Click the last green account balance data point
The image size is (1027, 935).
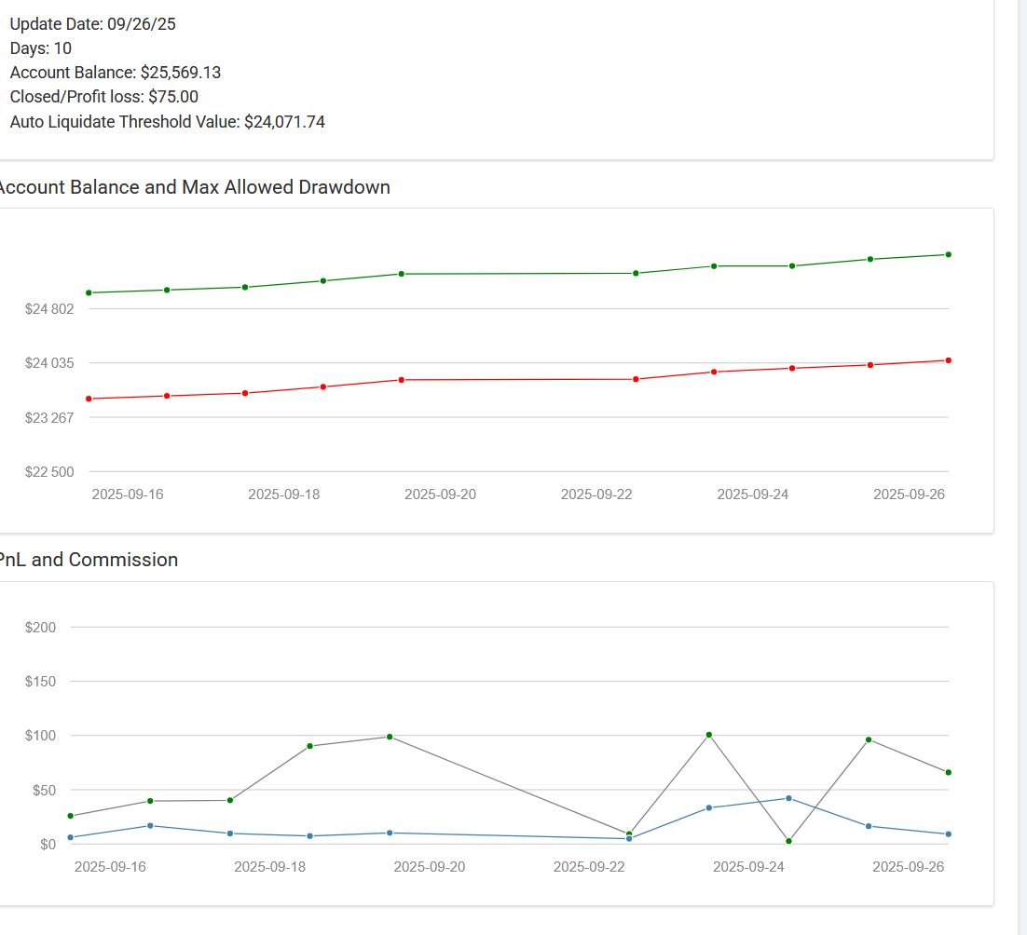coord(948,254)
